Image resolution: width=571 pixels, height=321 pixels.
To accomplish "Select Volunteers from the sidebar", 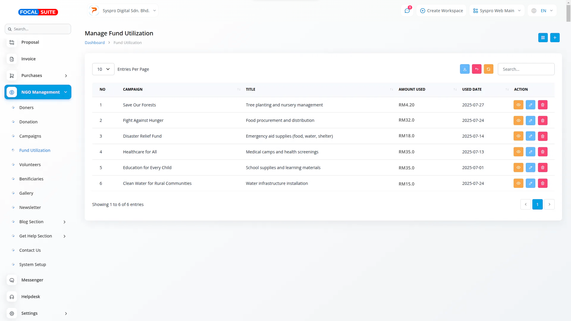I will [x=30, y=165].
